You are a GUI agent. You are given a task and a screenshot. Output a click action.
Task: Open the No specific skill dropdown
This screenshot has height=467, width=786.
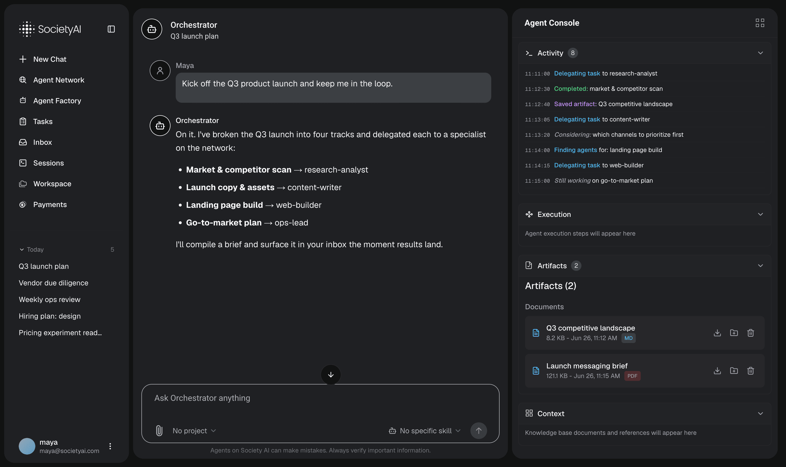tap(425, 431)
